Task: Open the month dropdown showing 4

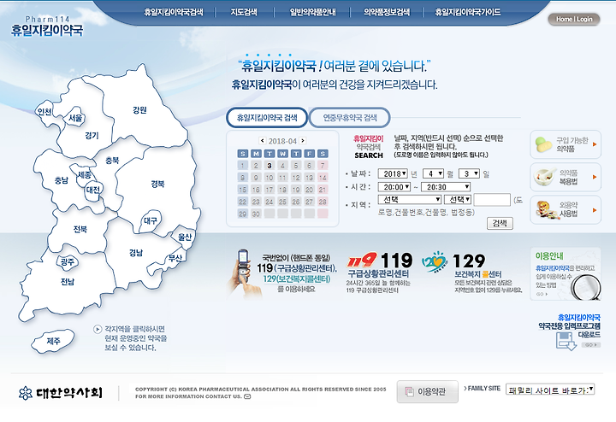Action: point(433,173)
